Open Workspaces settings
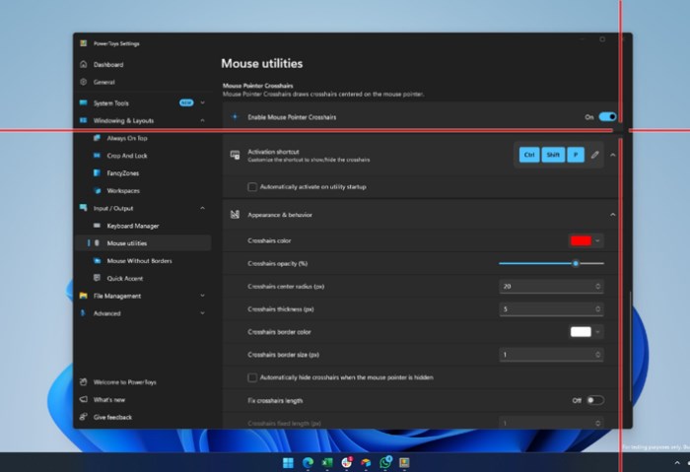This screenshot has height=472, width=690. tap(123, 191)
